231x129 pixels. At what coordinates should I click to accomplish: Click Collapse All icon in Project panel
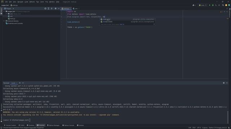52,9
